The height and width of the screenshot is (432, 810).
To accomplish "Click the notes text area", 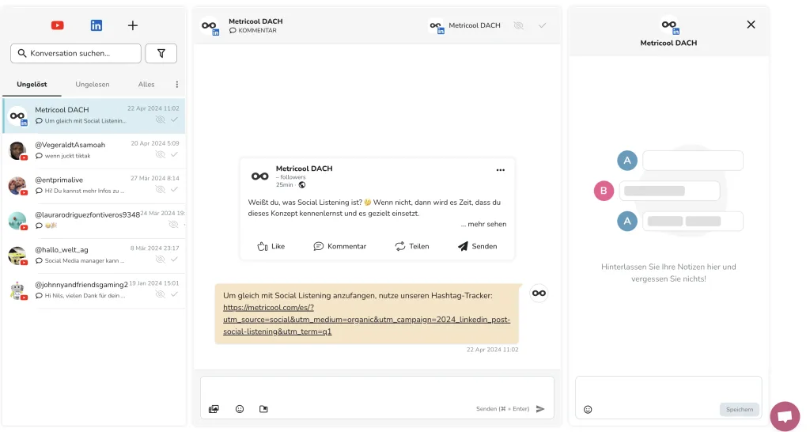I will click(668, 389).
